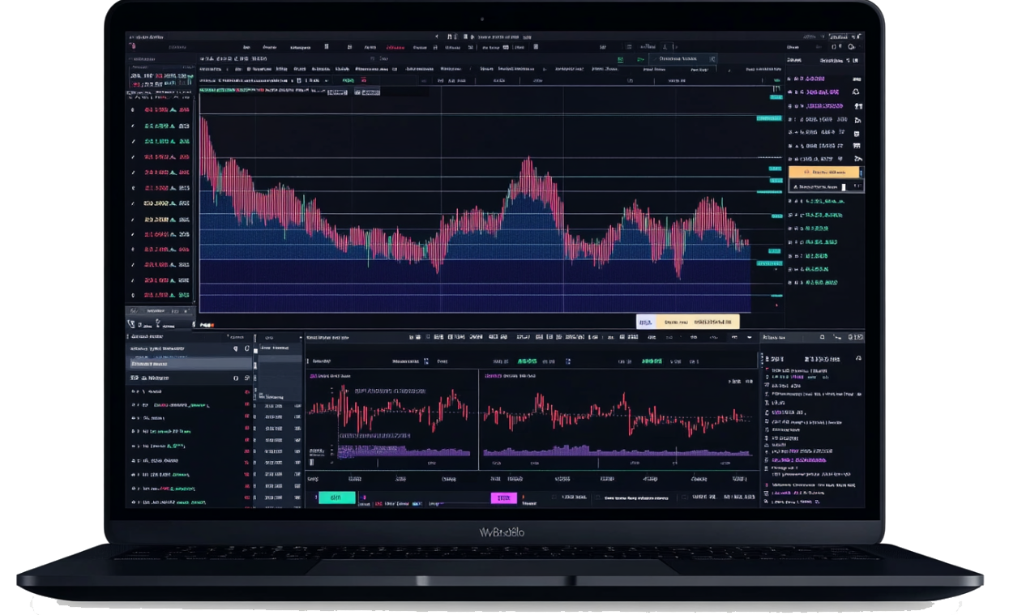
Task: Expand the arrow at the lower toolbar's right end
Action: click(750, 337)
